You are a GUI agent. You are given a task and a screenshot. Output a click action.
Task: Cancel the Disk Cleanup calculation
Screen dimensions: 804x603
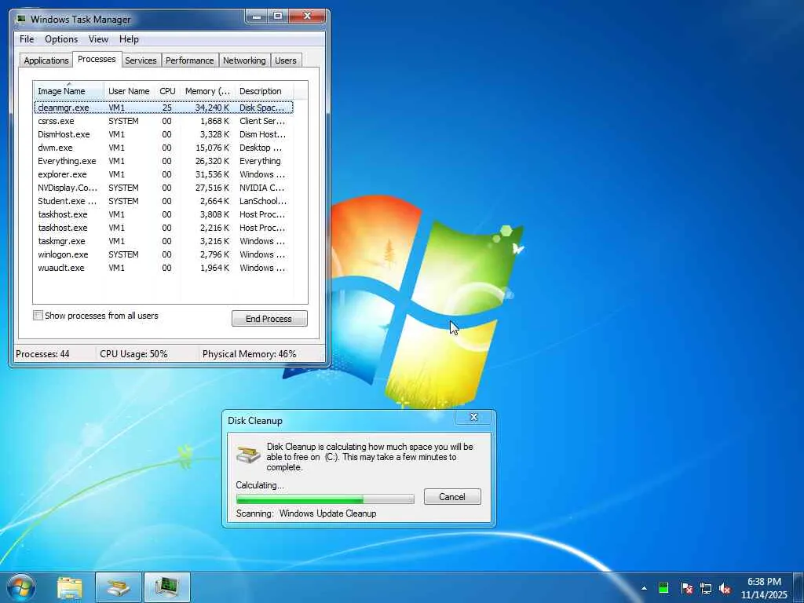pos(452,496)
